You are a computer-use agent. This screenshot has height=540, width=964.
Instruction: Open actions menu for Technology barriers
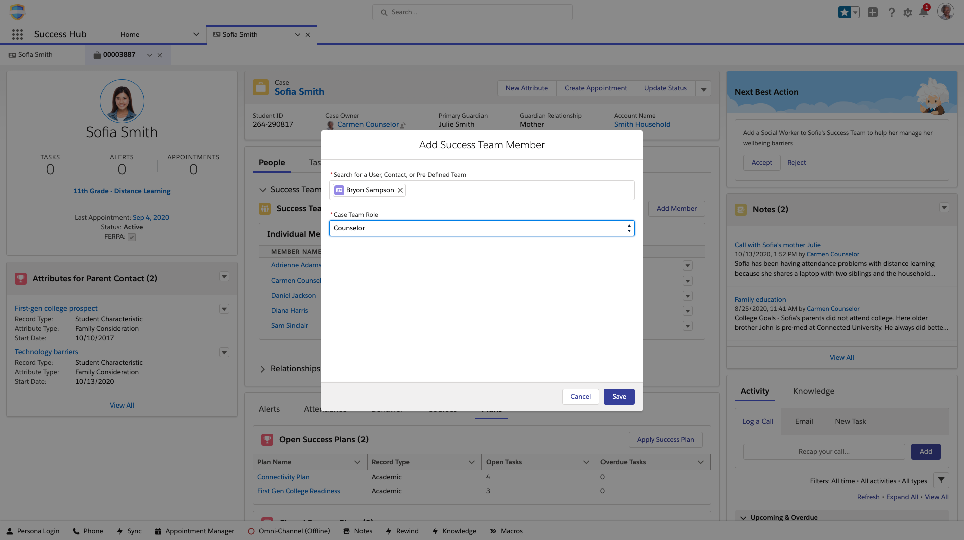coord(224,353)
